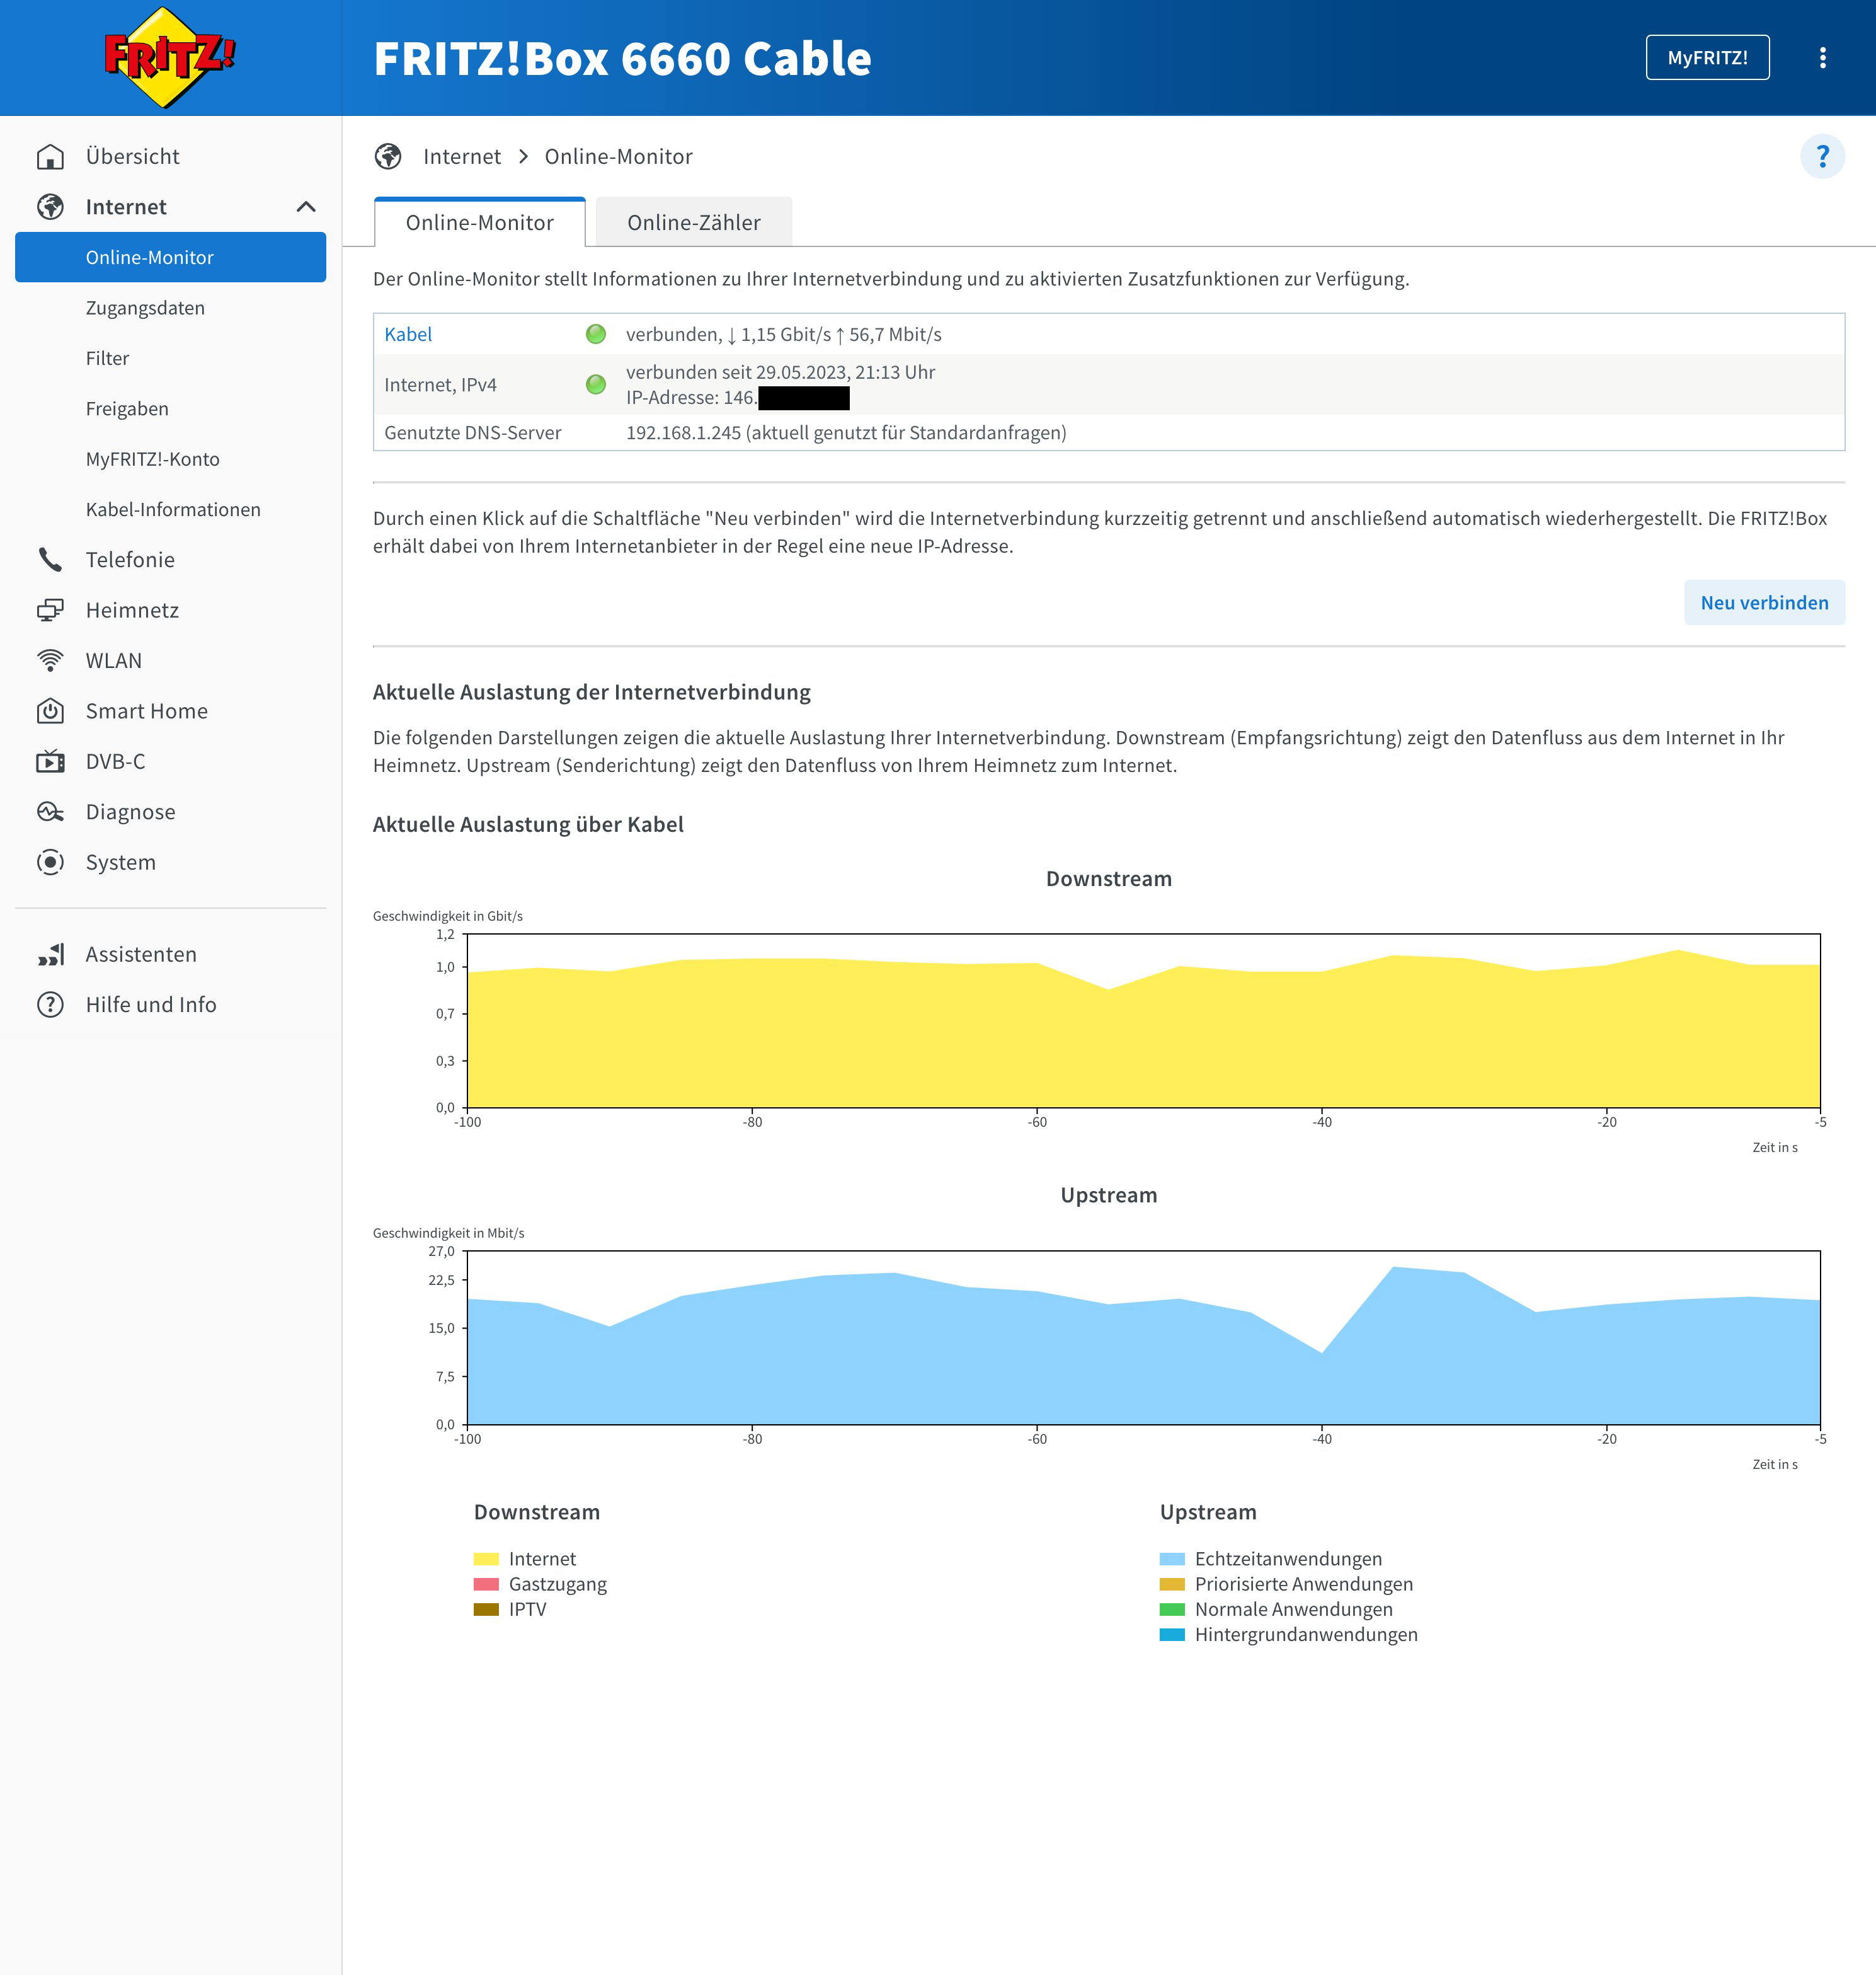
Task: Expand the System menu section
Action: click(120, 863)
